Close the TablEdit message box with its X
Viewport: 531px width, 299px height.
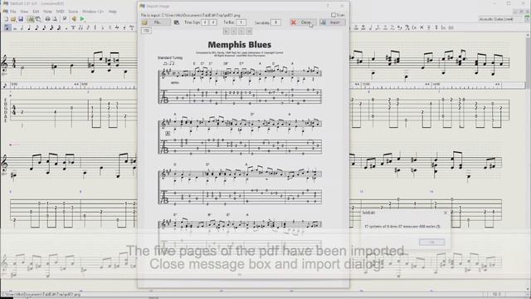(x=446, y=213)
